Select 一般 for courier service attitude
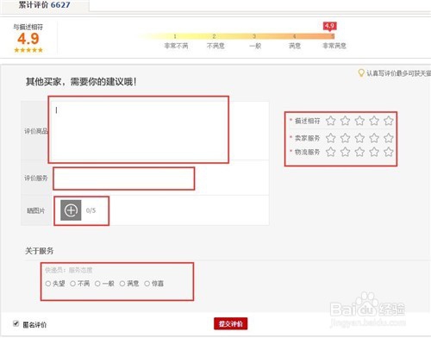The width and height of the screenshot is (431, 338). [x=97, y=284]
